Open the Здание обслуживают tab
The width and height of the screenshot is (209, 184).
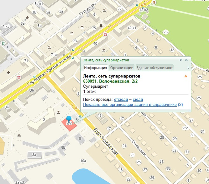pyautogui.click(x=154, y=68)
